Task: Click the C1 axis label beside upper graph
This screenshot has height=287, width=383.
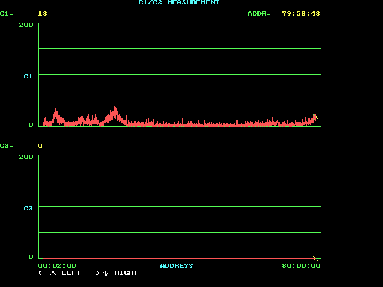Action: click(28, 77)
